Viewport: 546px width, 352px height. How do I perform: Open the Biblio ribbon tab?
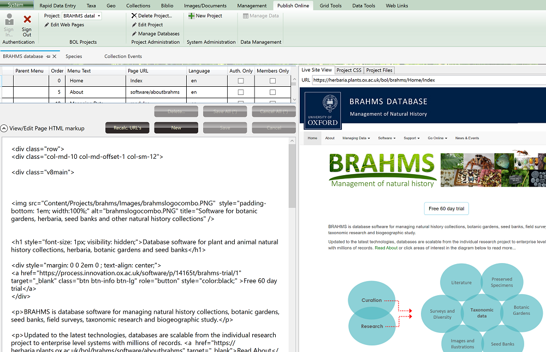167,5
